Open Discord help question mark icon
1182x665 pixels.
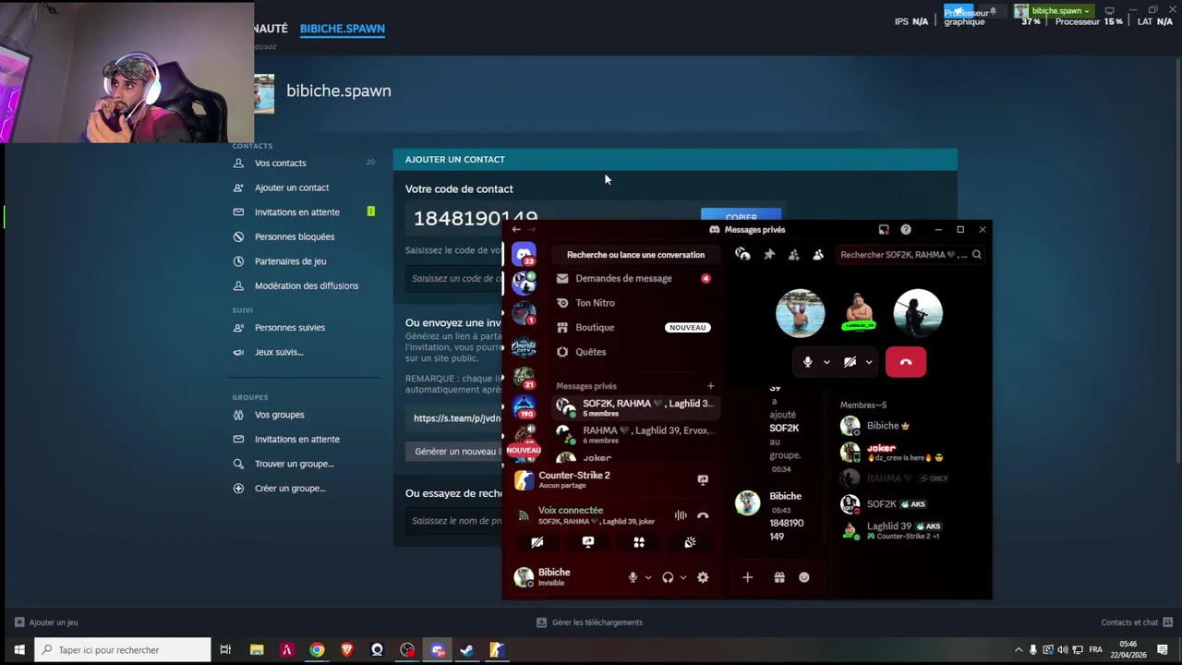point(906,229)
